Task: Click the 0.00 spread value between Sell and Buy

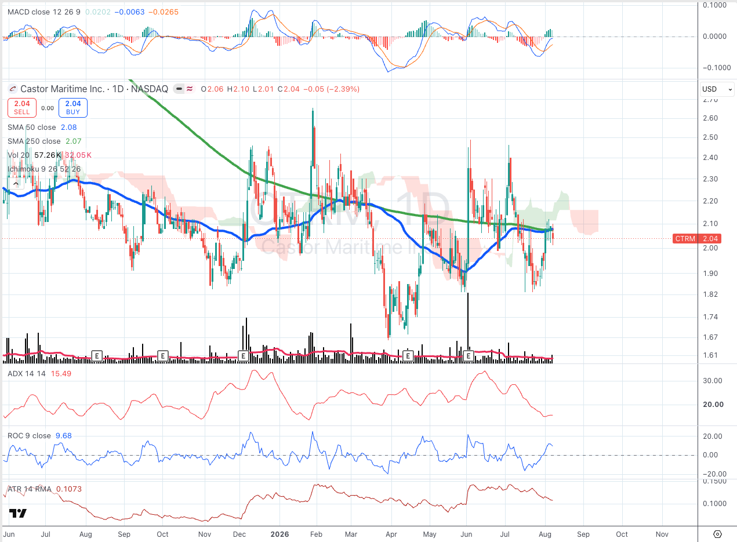Action: (x=48, y=108)
